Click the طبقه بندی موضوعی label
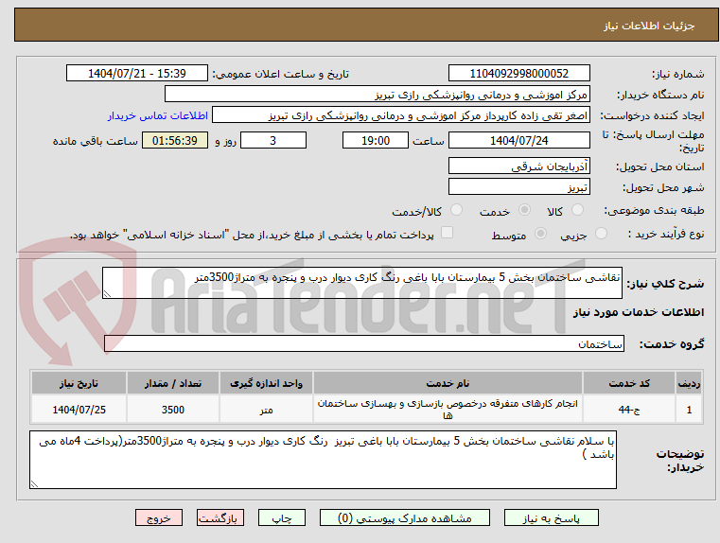720x543 pixels. [655, 210]
